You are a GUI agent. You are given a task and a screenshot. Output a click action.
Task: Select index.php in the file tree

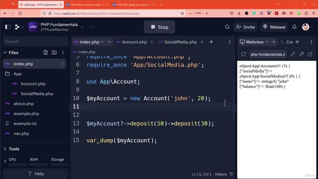(x=34, y=64)
